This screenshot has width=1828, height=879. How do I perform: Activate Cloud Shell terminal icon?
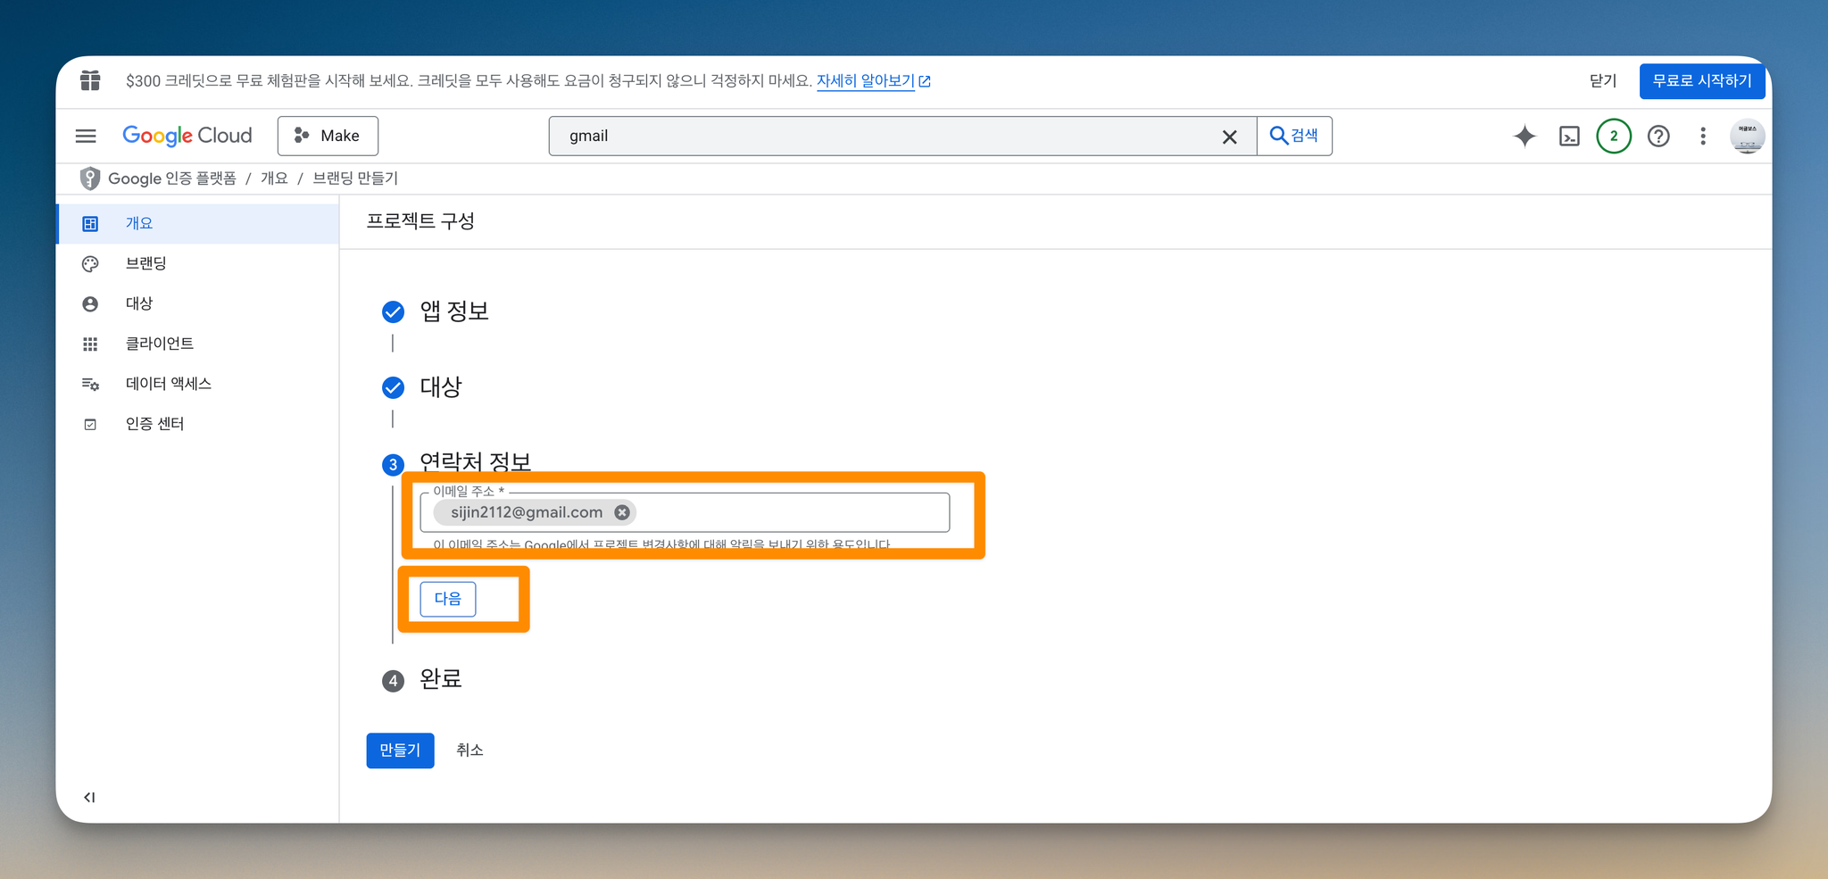coord(1569,136)
